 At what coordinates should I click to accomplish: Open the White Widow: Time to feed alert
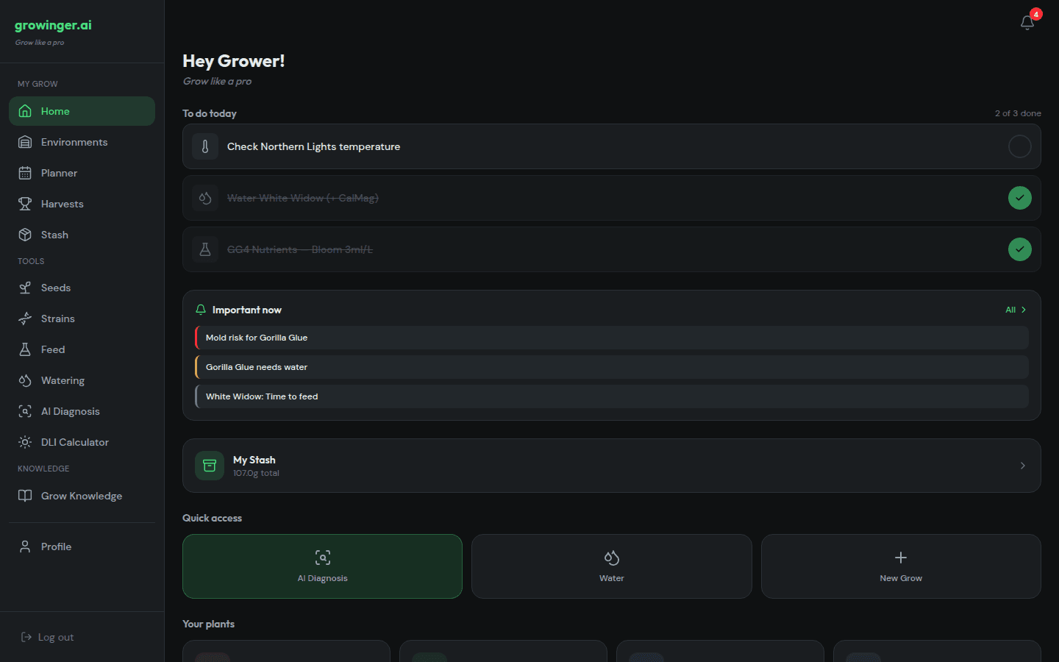612,396
